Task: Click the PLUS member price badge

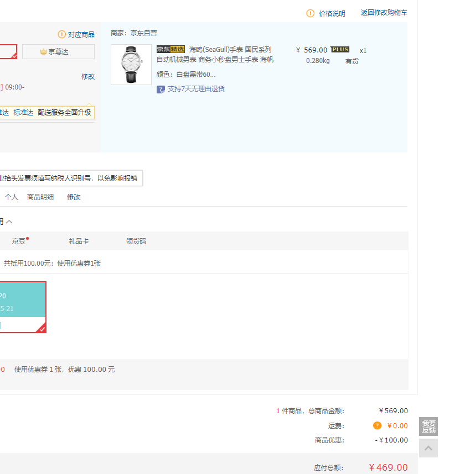Action: tap(340, 50)
